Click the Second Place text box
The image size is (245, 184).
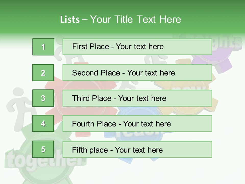137,73
